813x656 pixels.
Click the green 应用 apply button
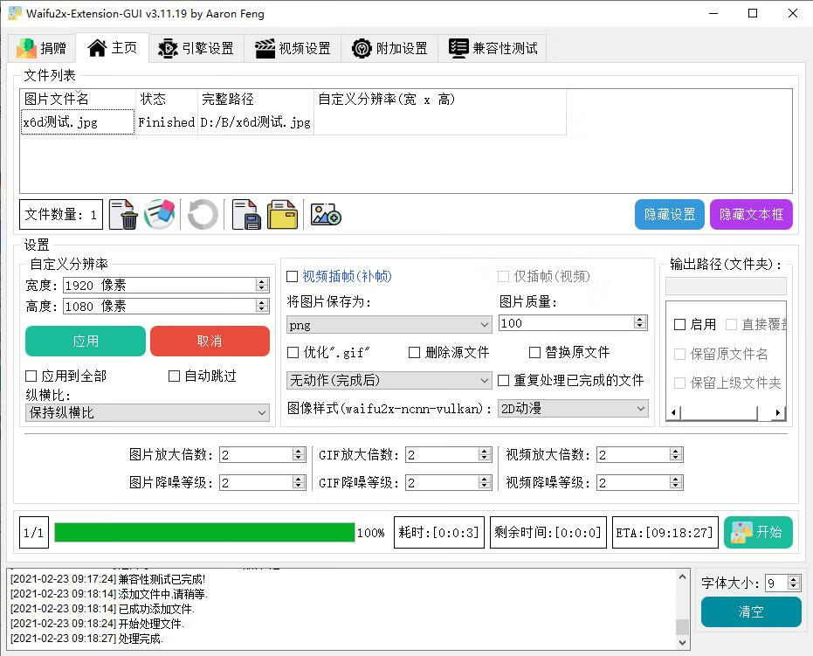click(x=85, y=342)
